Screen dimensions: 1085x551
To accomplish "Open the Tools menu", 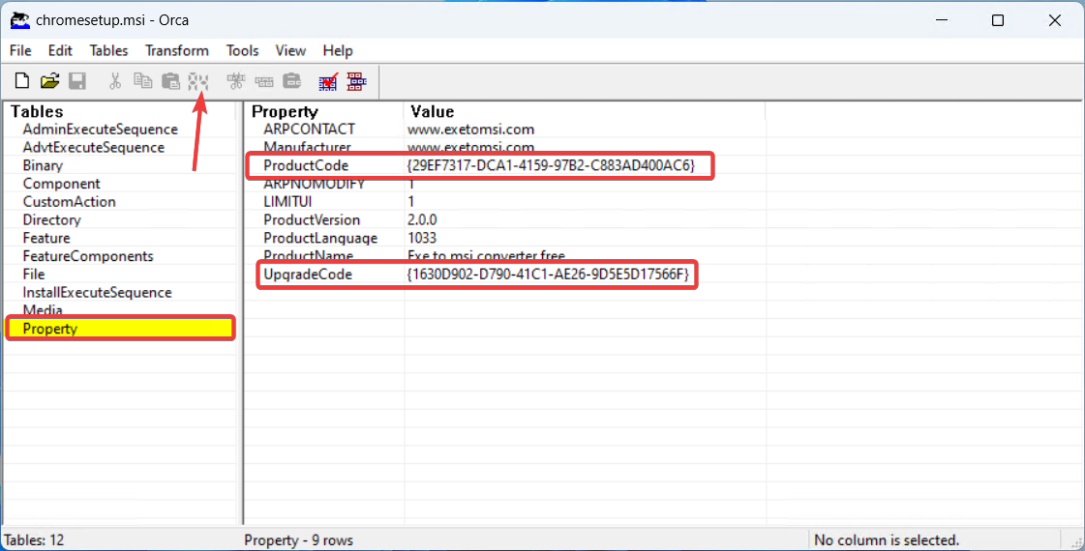I will click(x=242, y=50).
